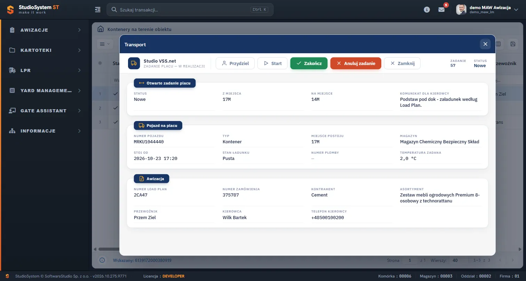526x281 pixels.
Task: Click the Yard Management checkered icon
Action: coord(12,90)
